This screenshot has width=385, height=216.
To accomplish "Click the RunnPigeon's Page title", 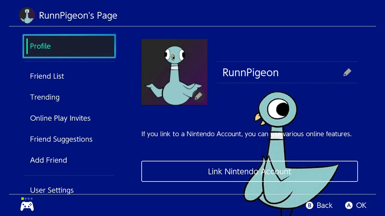I will pyautogui.click(x=78, y=16).
